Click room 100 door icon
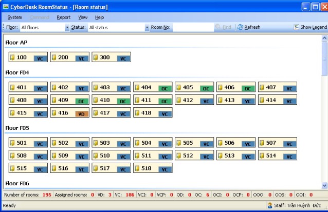 pos(13,57)
